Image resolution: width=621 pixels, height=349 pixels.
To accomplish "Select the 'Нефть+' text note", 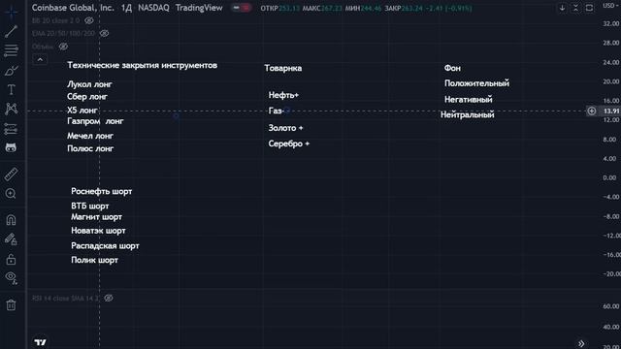I will click(x=283, y=95).
